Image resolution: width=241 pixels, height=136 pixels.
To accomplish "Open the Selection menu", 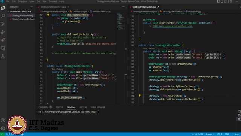I will [23, 2].
